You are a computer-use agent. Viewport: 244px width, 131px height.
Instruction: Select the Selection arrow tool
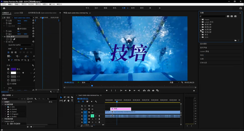(61, 97)
